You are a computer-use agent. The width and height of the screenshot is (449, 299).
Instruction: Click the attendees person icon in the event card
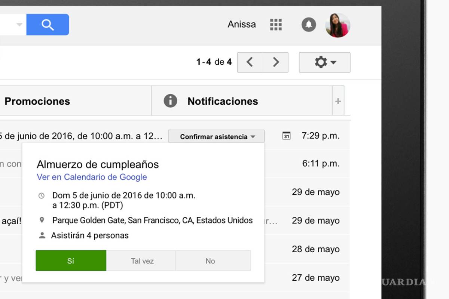coord(42,235)
